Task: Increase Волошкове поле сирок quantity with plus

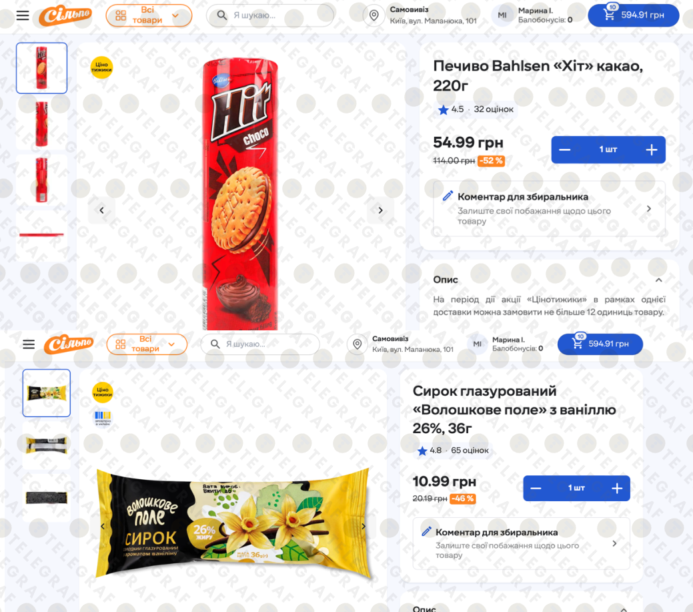Action: [617, 488]
